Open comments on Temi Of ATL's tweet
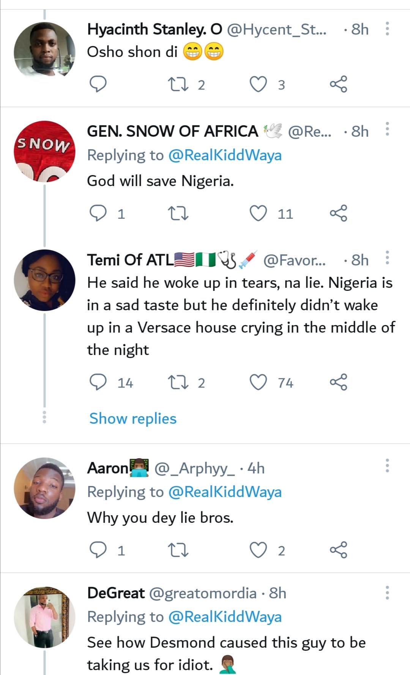The width and height of the screenshot is (410, 675). [98, 382]
